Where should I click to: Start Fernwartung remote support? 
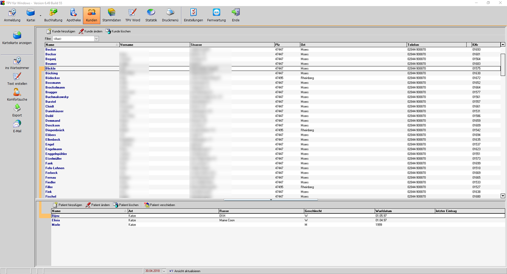216,15
